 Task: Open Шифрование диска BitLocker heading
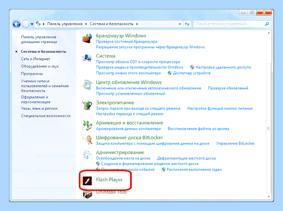[129, 137]
